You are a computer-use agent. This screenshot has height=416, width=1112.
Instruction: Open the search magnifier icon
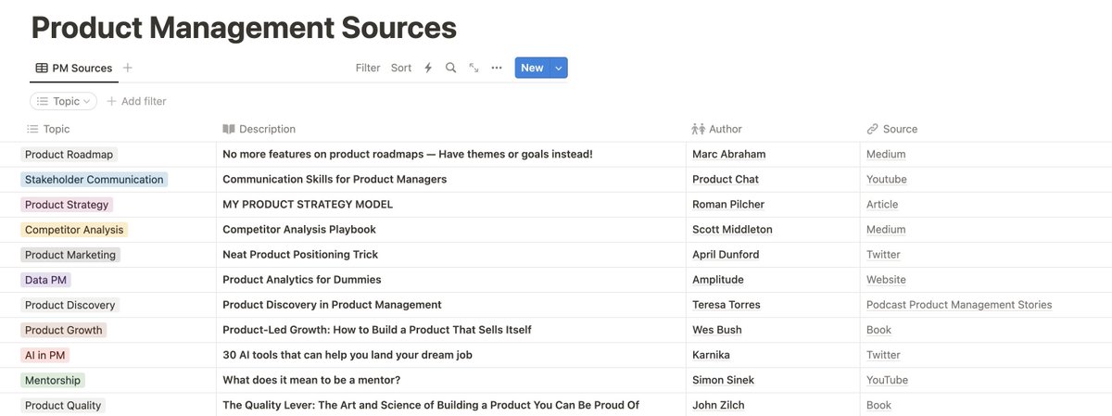[x=451, y=68]
